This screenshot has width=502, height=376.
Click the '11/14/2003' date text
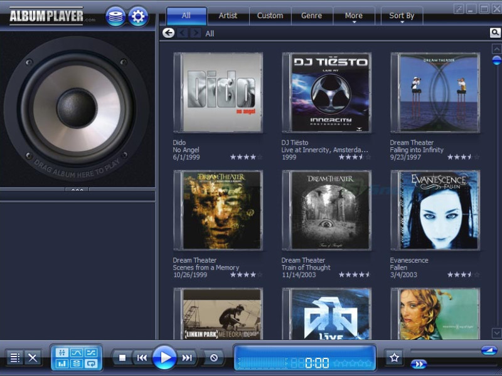click(299, 275)
